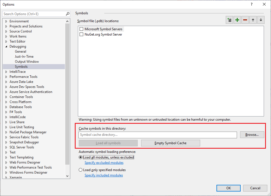
Task: Expand the SQL Server Tools node
Action: [6, 147]
